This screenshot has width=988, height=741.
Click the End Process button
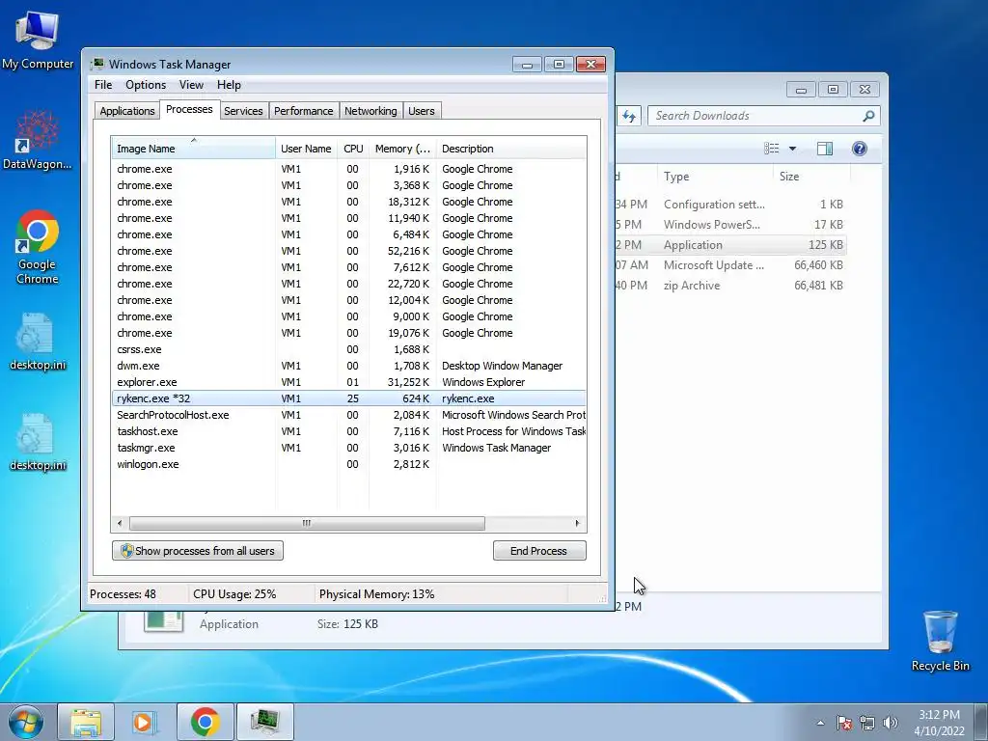[539, 551]
